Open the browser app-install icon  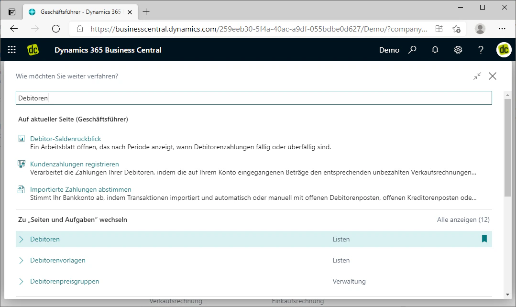439,29
